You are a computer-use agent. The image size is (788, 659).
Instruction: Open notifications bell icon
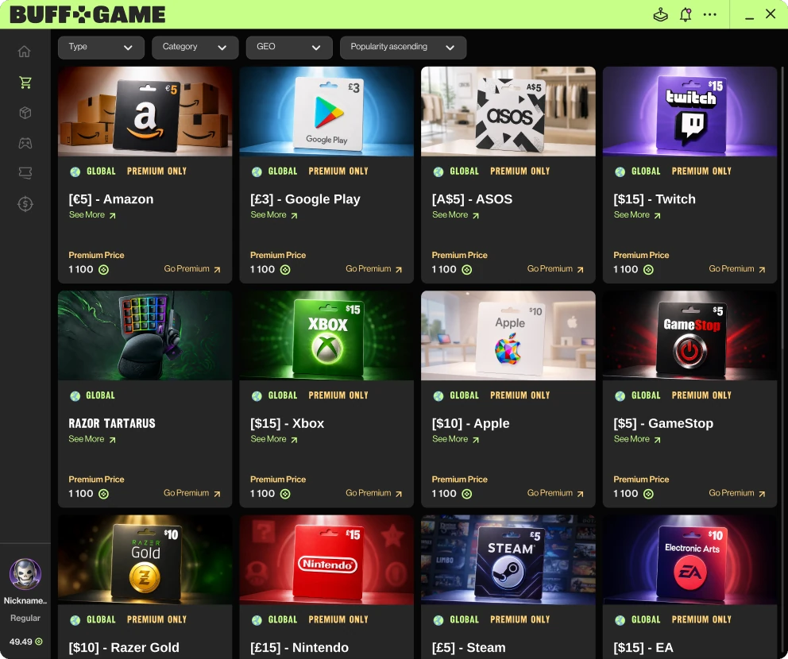[x=686, y=14]
